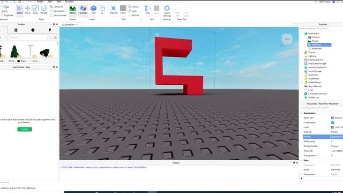Collapse the Appearance properties section
This screenshot has width=343, height=193.
[301, 113]
